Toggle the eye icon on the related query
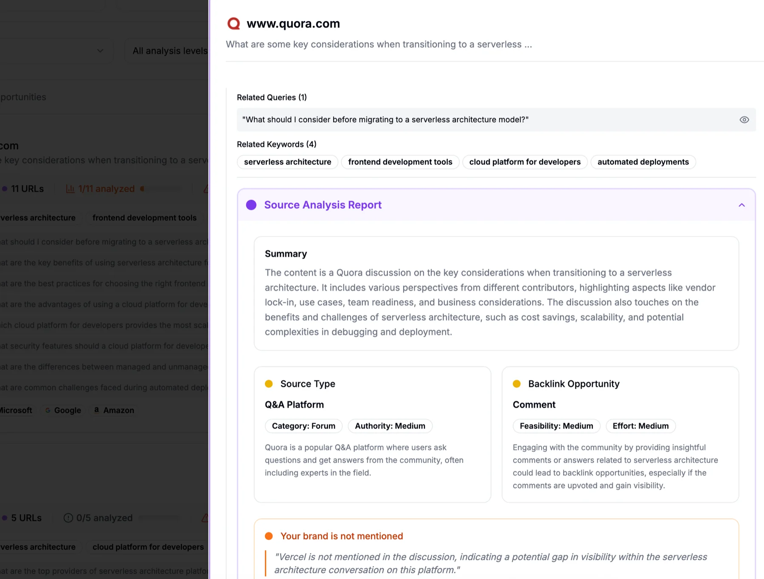764x579 pixels. 744,120
